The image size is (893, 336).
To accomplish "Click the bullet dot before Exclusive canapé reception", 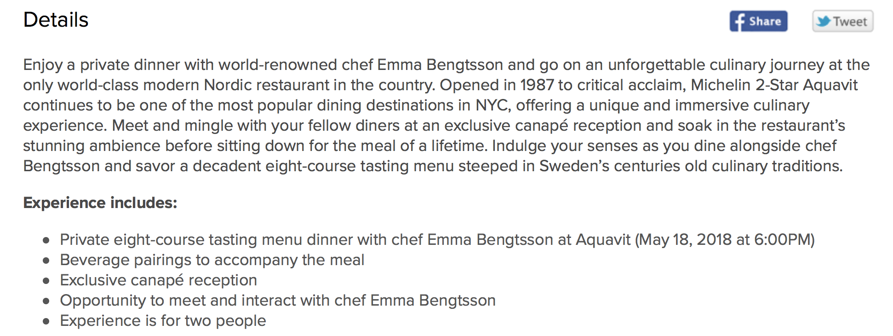I will (46, 281).
